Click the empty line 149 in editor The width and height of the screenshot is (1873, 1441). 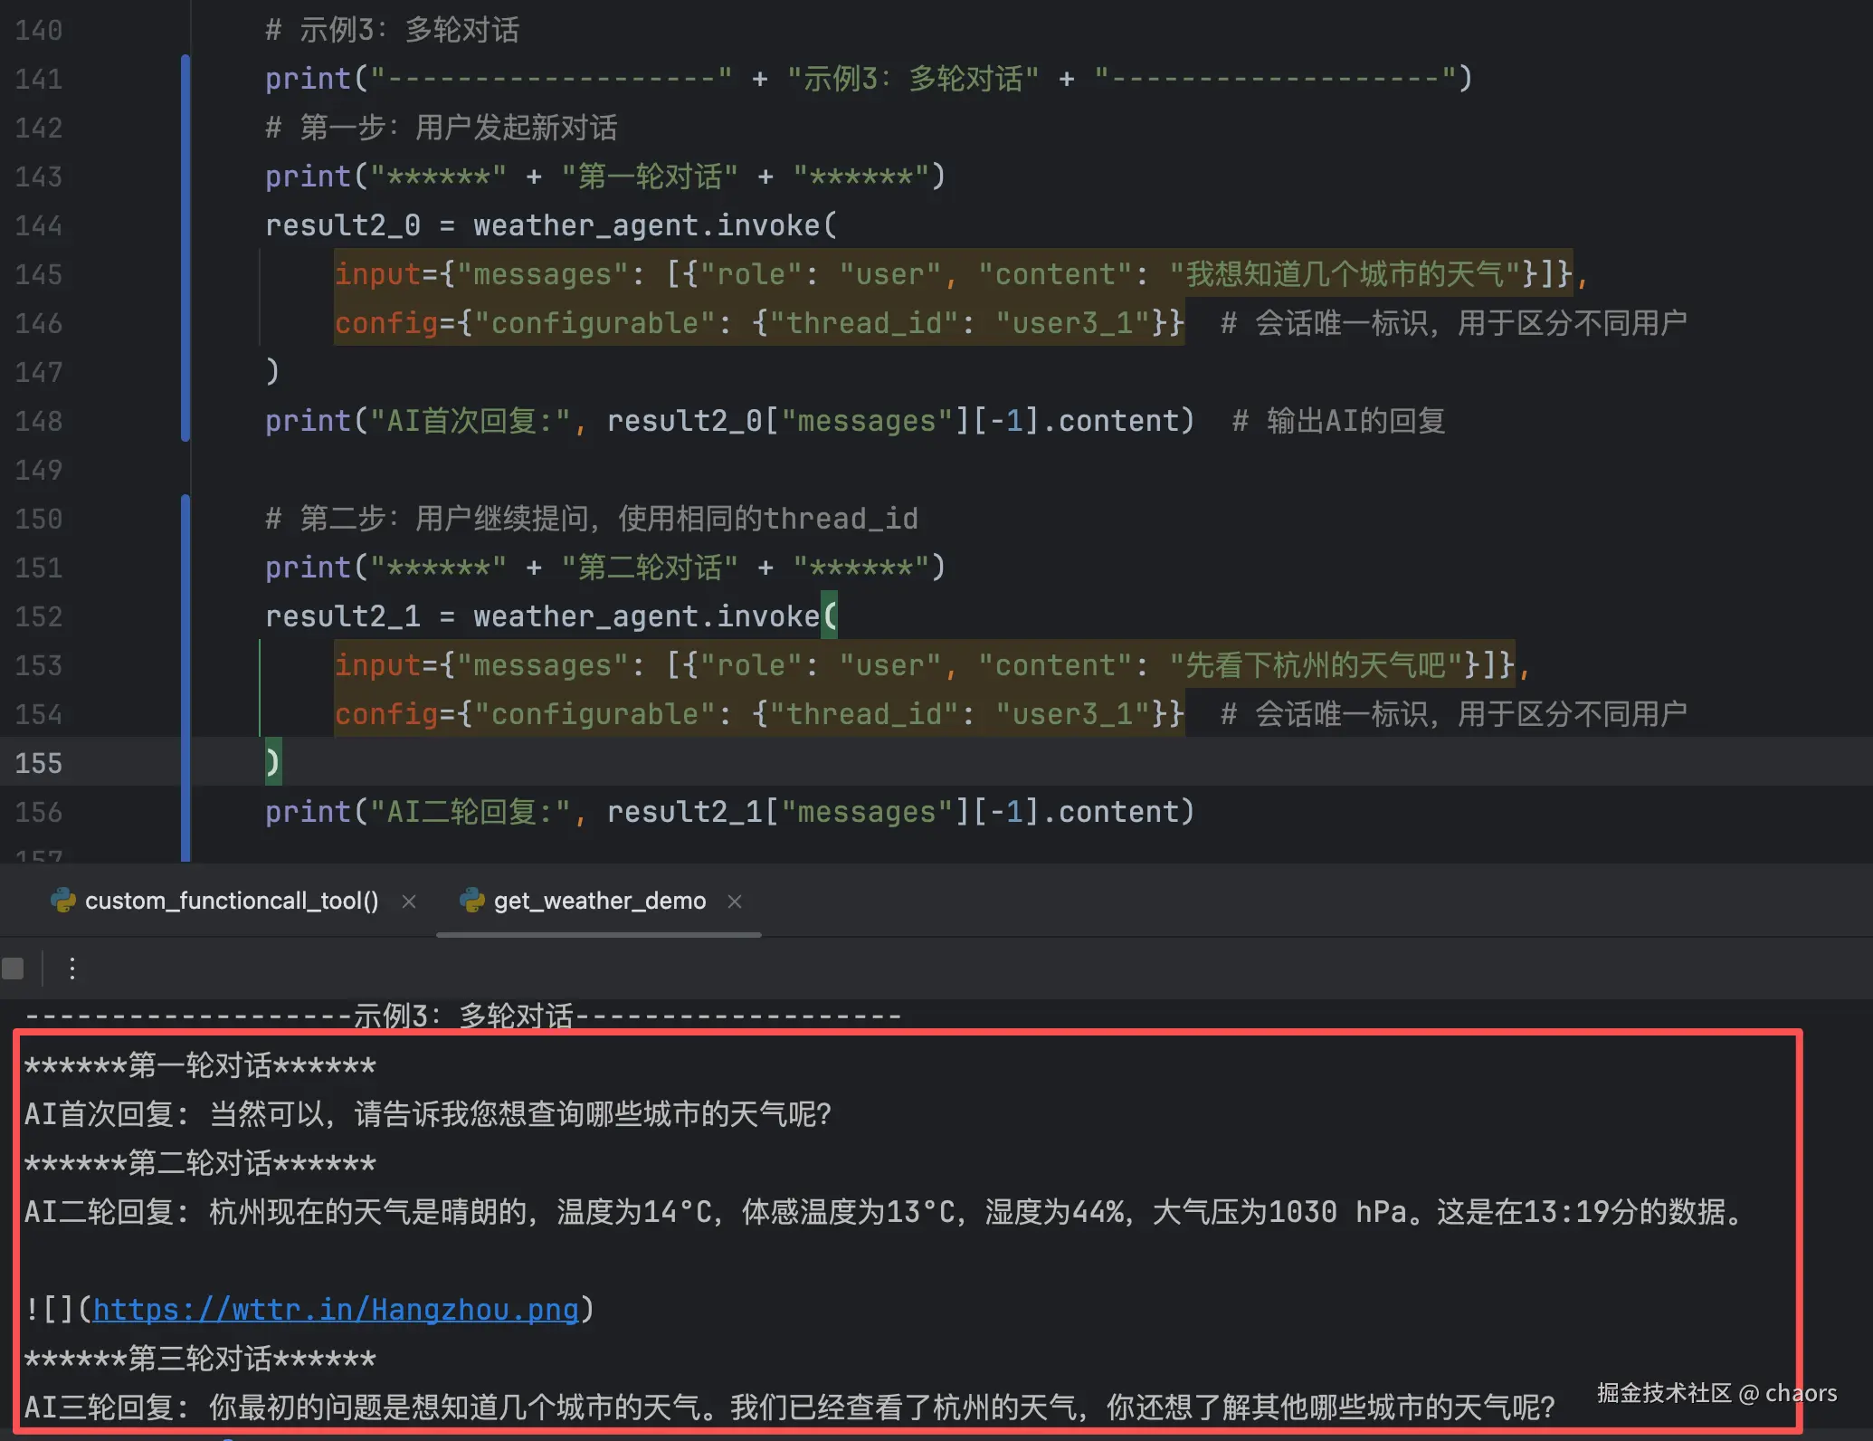pyautogui.click(x=633, y=470)
